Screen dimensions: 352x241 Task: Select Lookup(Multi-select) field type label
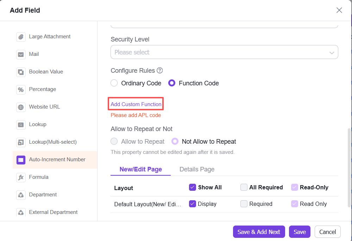(x=53, y=142)
